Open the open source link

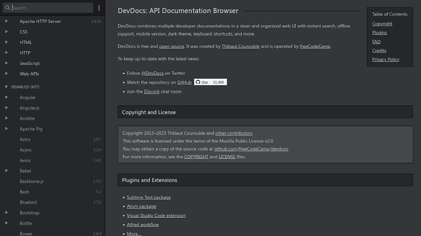pyautogui.click(x=172, y=46)
